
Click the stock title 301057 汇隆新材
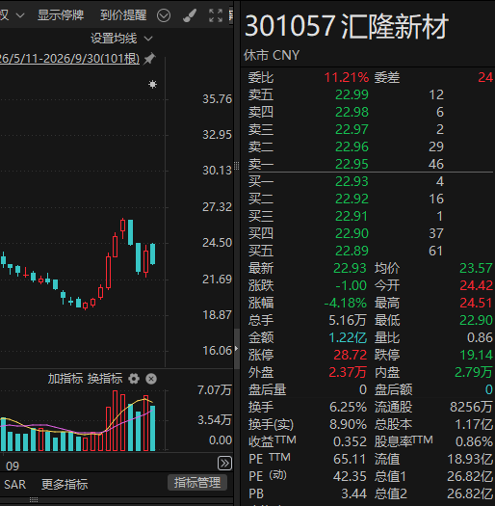pos(347,26)
